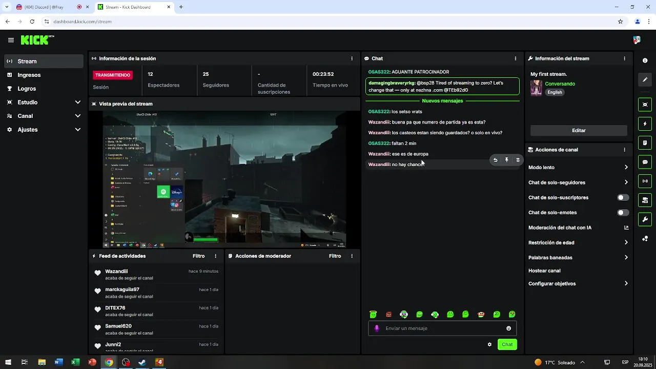This screenshot has width=656, height=369.
Task: Open Palabras baneadas chevron
Action: tap(626, 257)
